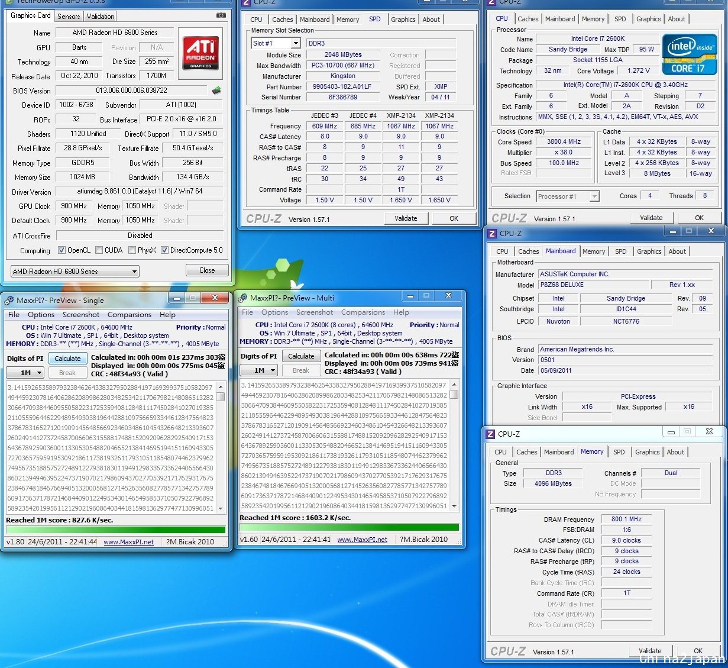
Task: Click the CAS# Latency 9.0 clocks value
Action: [626, 541]
